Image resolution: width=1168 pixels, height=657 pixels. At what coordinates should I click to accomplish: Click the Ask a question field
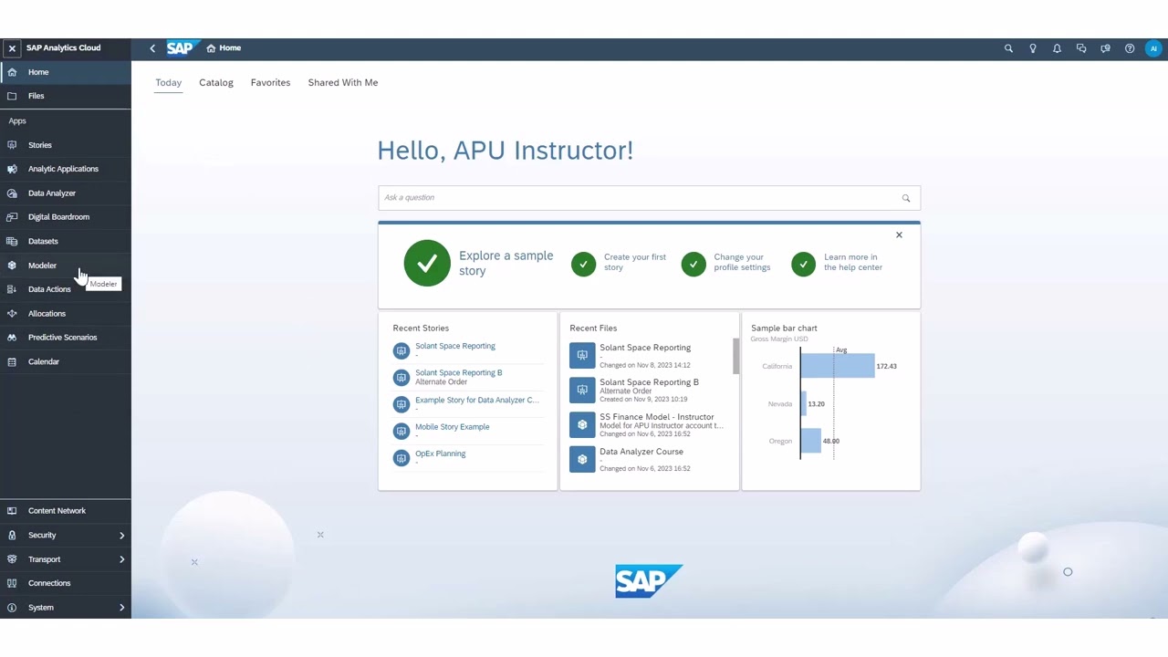[x=649, y=198]
